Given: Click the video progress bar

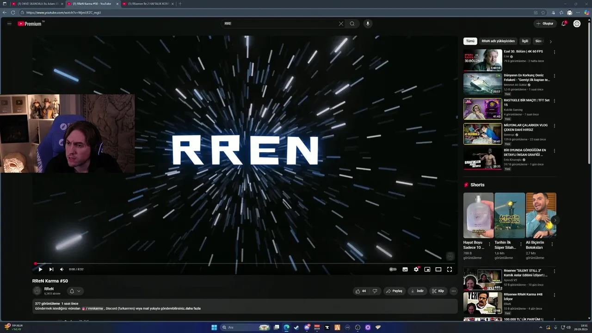Looking at the screenshot, I should point(245,263).
